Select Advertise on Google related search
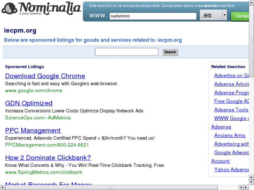 click(x=232, y=76)
